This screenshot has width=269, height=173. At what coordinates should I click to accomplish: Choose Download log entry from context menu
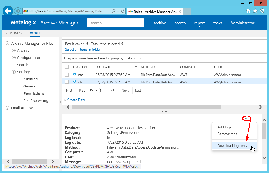coord(232,146)
